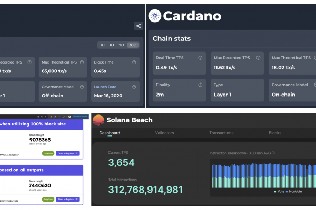This screenshot has height=210, width=316.
Task: Click the share icon on the chain panel
Action: pyautogui.click(x=139, y=26)
